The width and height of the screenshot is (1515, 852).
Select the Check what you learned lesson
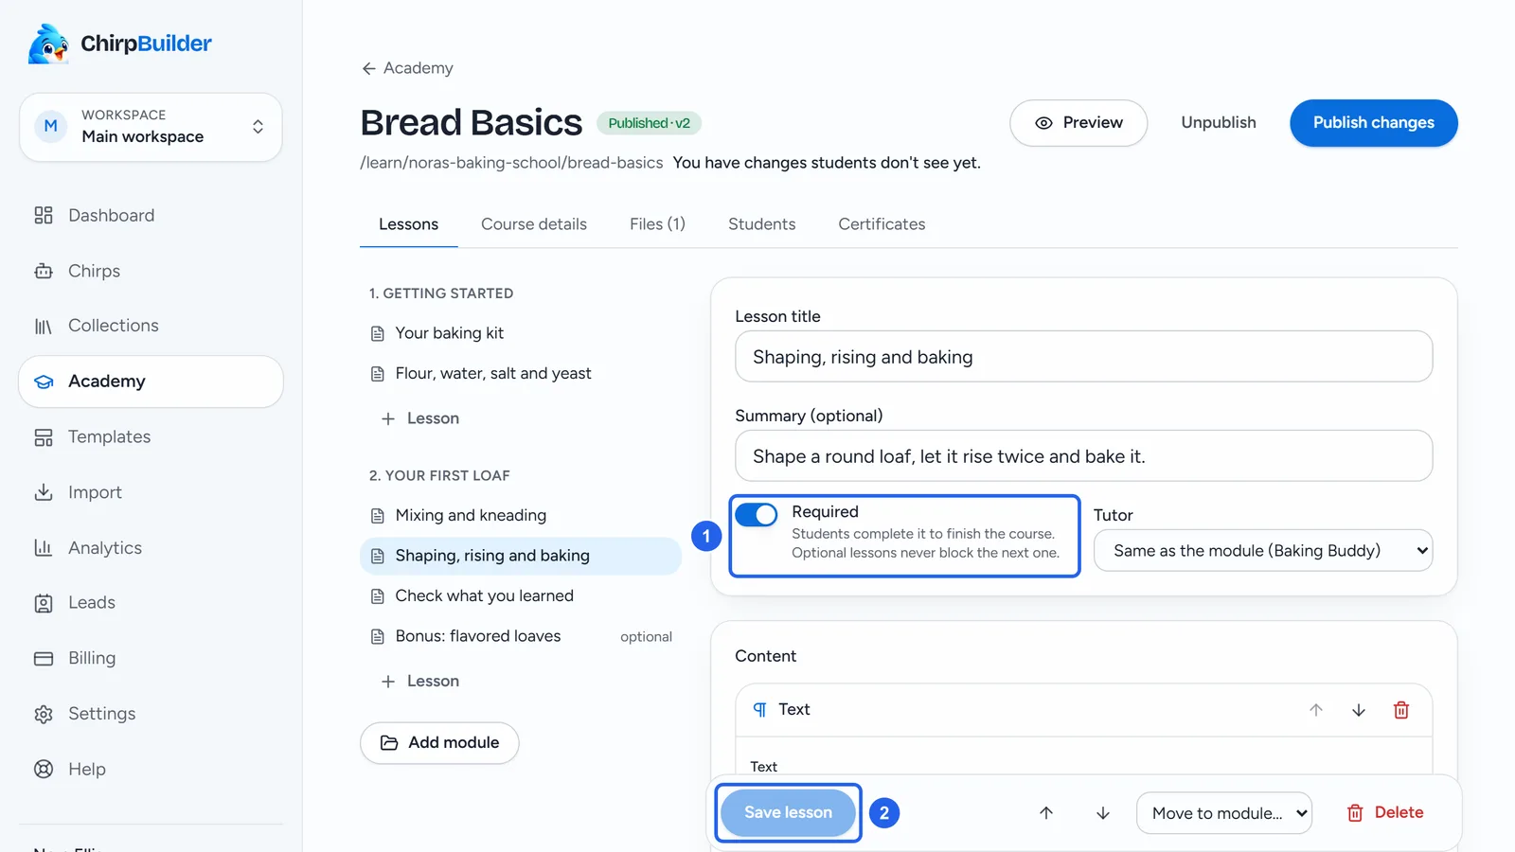pyautogui.click(x=521, y=596)
